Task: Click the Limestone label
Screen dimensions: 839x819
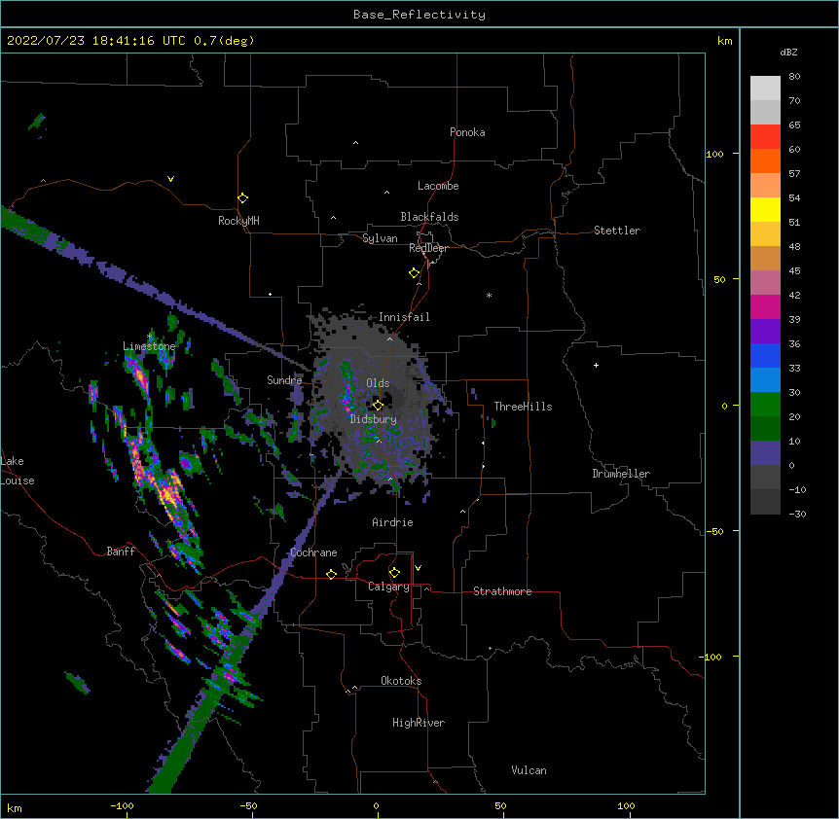Action: click(149, 346)
